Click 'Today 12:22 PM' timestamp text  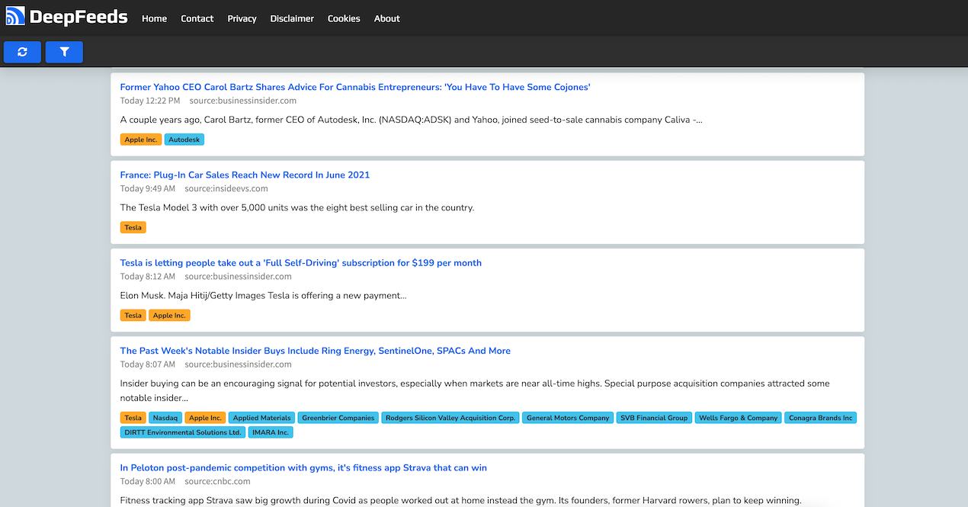click(150, 101)
